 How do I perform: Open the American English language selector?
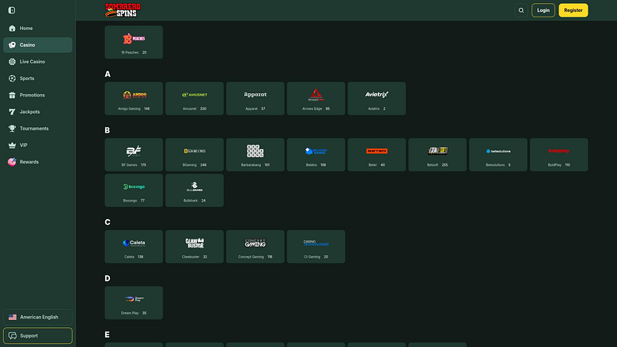pyautogui.click(x=38, y=317)
